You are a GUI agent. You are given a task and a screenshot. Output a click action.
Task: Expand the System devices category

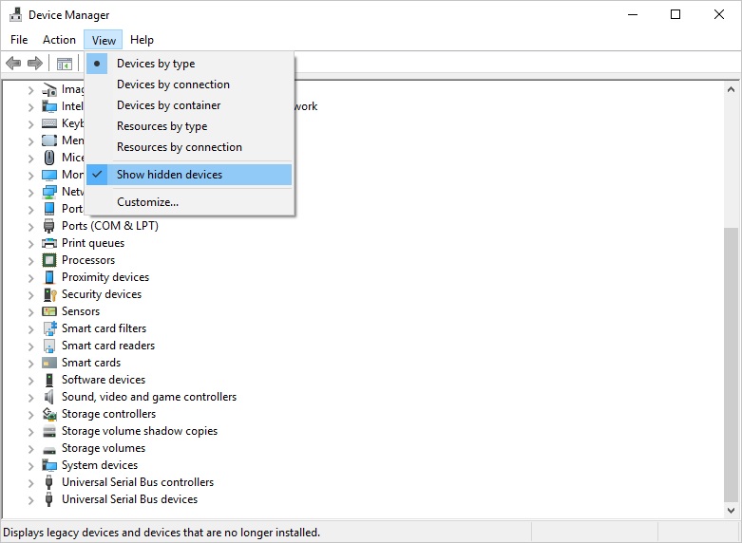(x=30, y=465)
